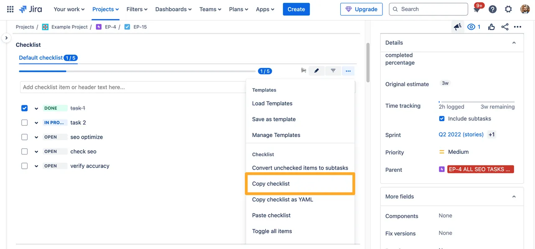Click the share issue icon
This screenshot has width=535, height=249.
(505, 27)
